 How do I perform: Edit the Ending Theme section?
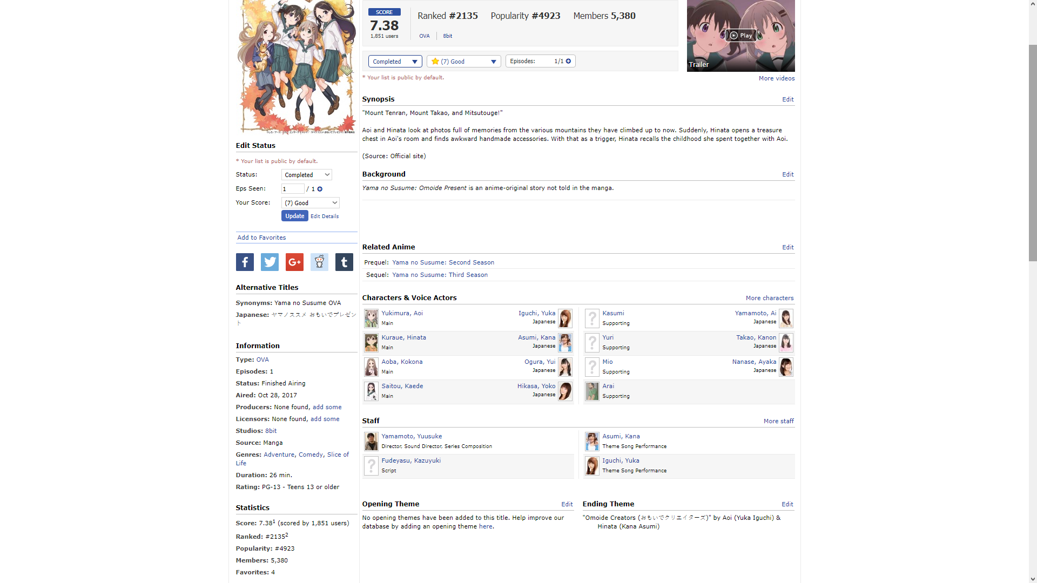tap(787, 504)
